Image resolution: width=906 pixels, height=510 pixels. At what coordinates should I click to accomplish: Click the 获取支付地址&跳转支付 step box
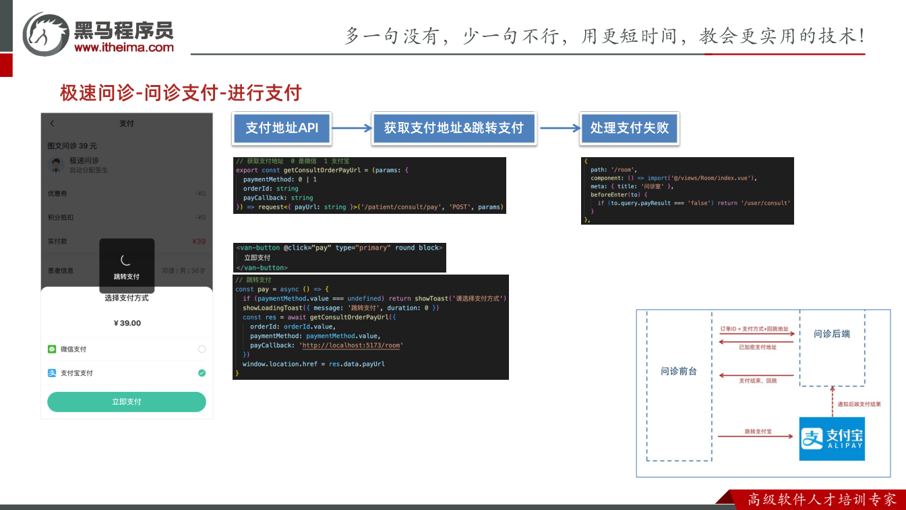454,128
